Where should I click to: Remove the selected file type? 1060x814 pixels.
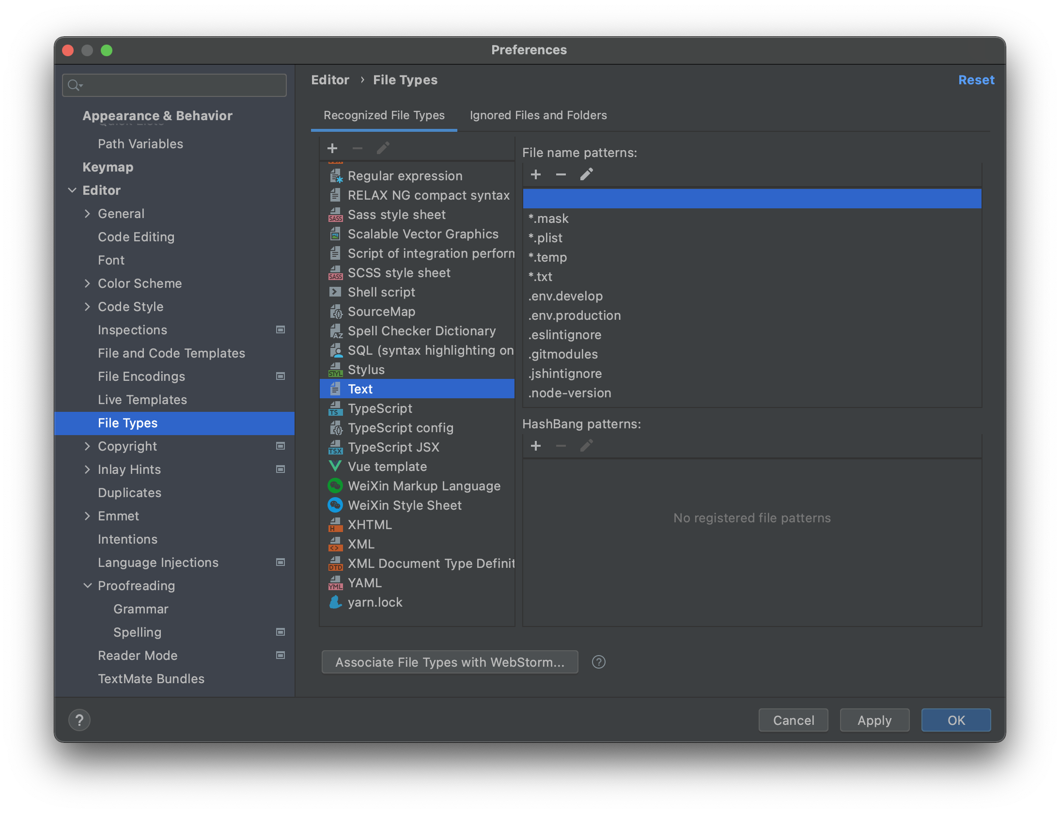[x=358, y=148]
